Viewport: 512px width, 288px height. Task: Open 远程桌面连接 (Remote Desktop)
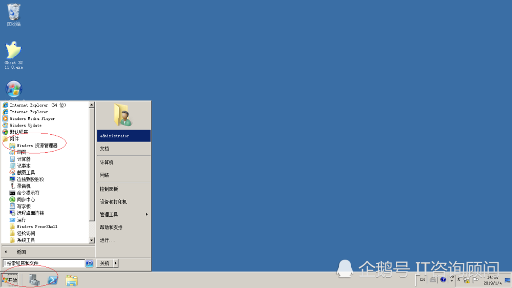click(x=27, y=213)
